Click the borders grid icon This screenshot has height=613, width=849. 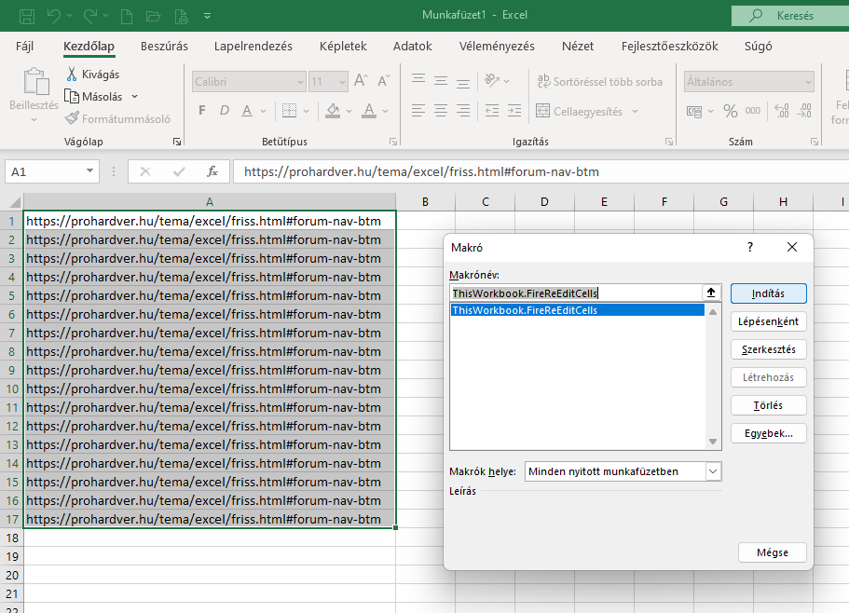pyautogui.click(x=290, y=111)
